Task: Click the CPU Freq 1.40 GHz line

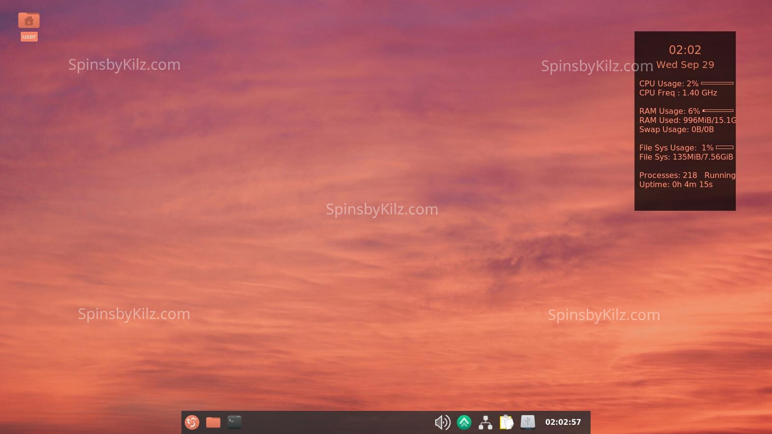Action: [x=678, y=93]
